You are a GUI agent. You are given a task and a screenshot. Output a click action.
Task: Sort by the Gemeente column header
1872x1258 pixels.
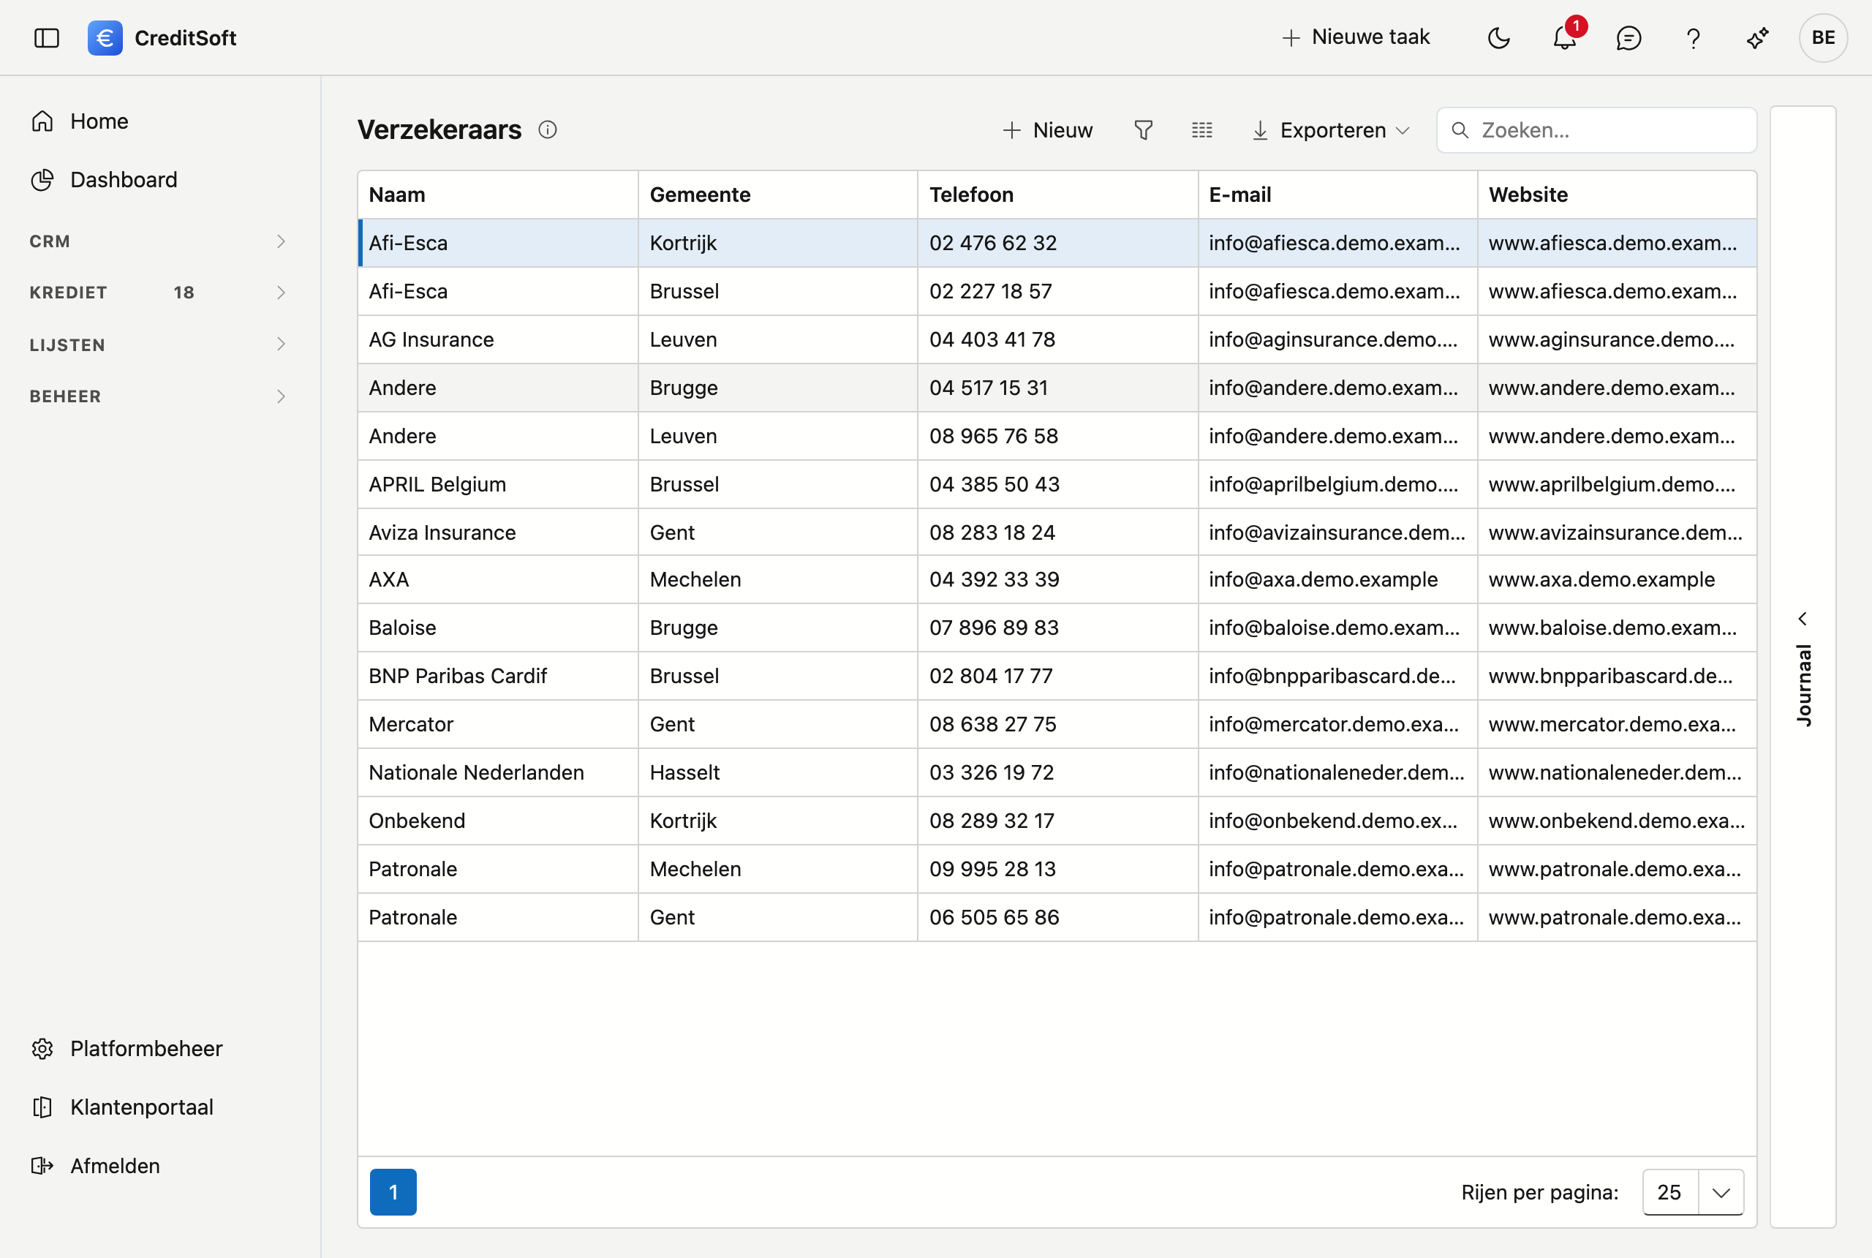tap(778, 195)
